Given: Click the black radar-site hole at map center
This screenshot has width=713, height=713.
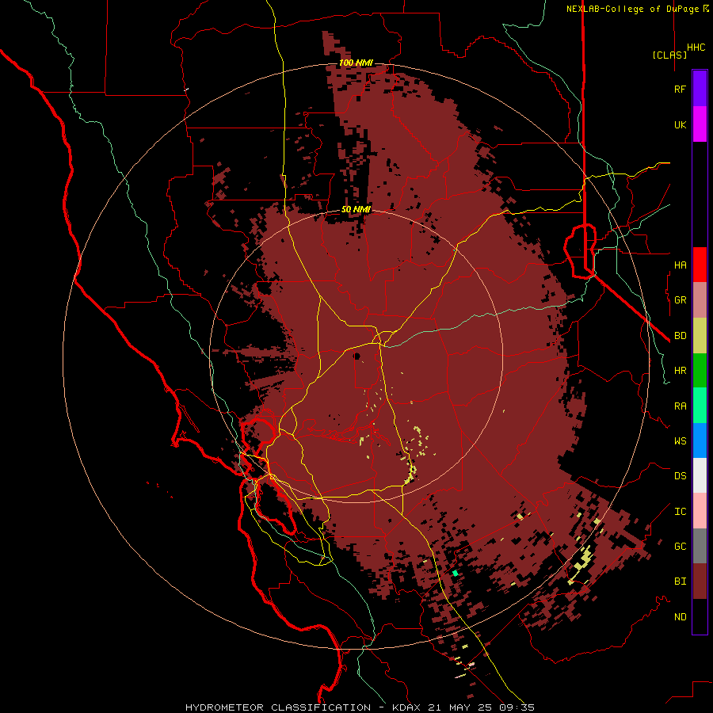Looking at the screenshot, I should (x=357, y=356).
